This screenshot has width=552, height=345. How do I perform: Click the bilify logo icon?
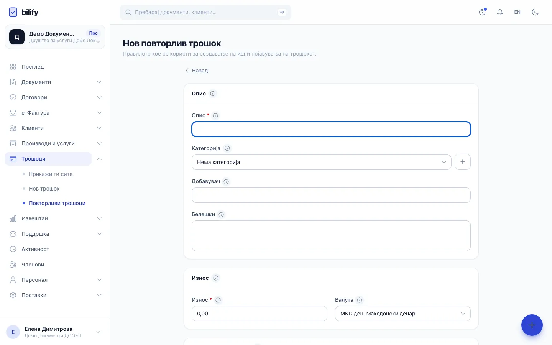(x=13, y=12)
